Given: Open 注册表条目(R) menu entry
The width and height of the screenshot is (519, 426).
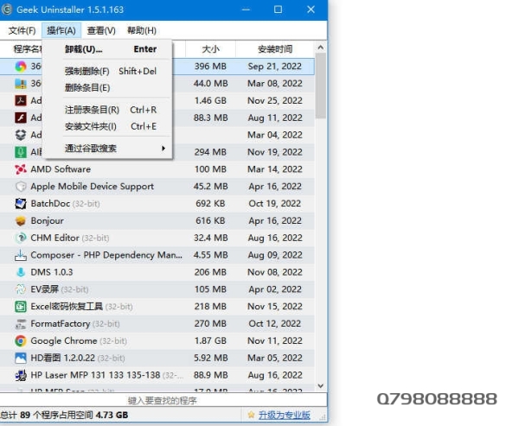Looking at the screenshot, I should [x=108, y=110].
